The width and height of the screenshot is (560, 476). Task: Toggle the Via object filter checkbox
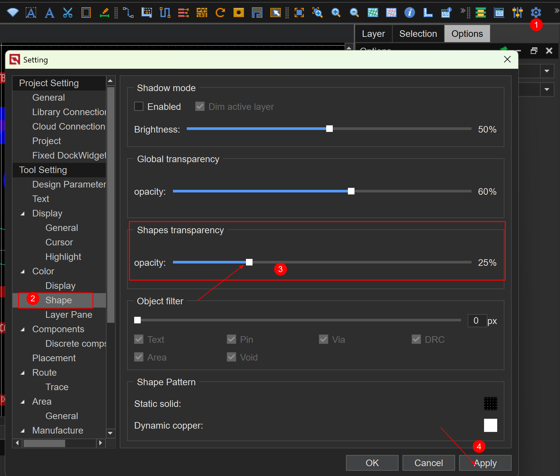click(x=324, y=339)
